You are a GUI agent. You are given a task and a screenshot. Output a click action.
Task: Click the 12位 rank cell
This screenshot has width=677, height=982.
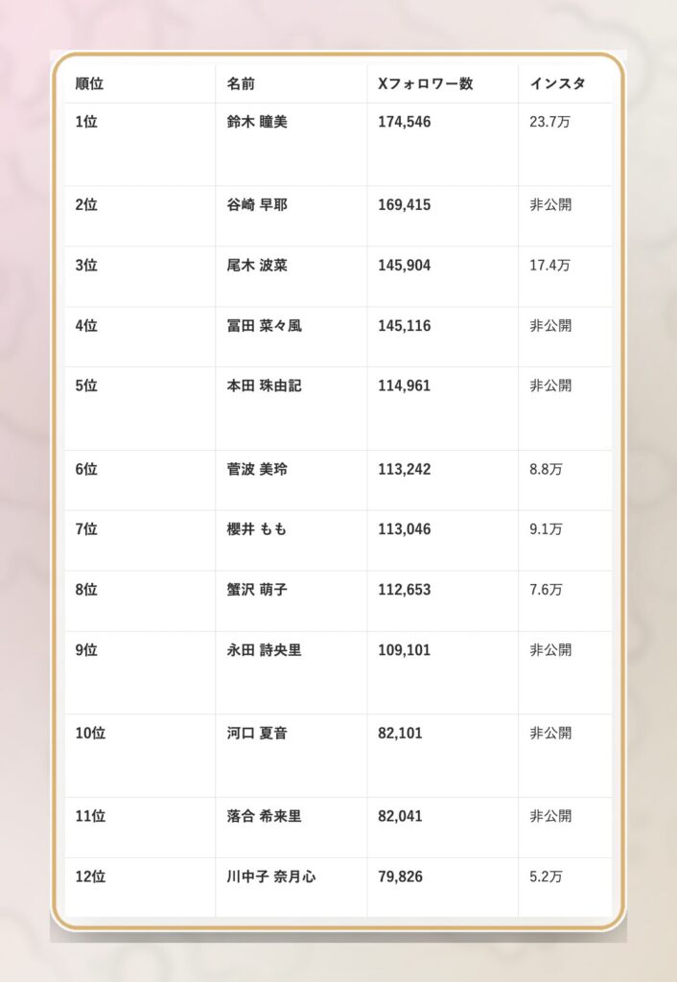click(90, 877)
